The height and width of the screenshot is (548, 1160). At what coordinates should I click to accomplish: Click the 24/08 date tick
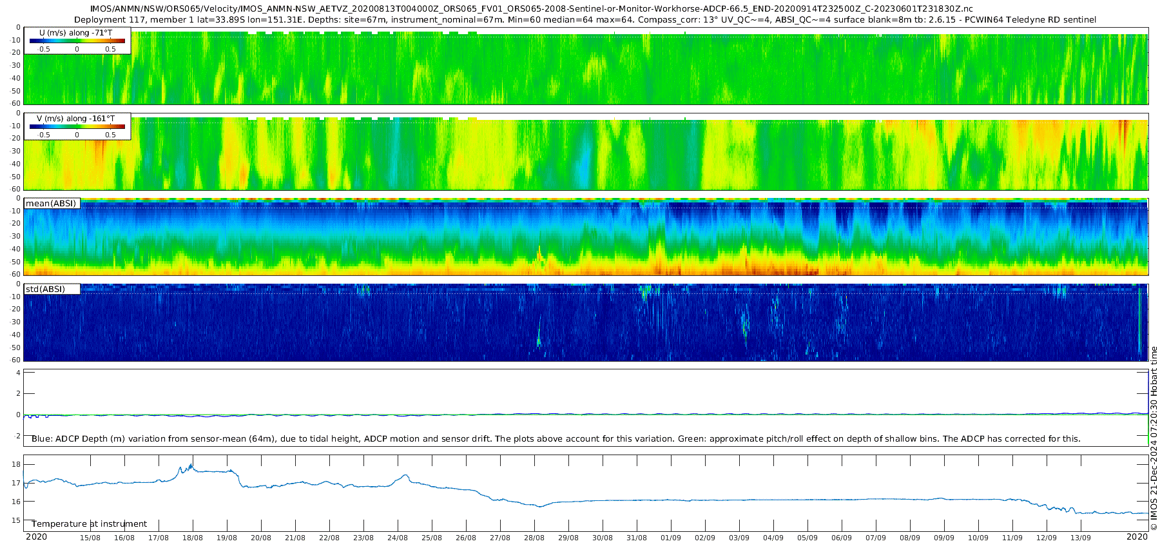point(397,538)
